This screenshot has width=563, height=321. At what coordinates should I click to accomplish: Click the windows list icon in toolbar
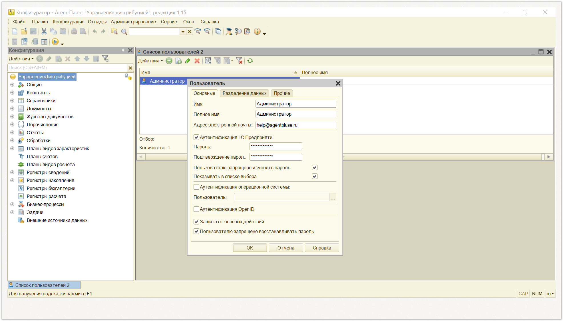pyautogui.click(x=218, y=32)
